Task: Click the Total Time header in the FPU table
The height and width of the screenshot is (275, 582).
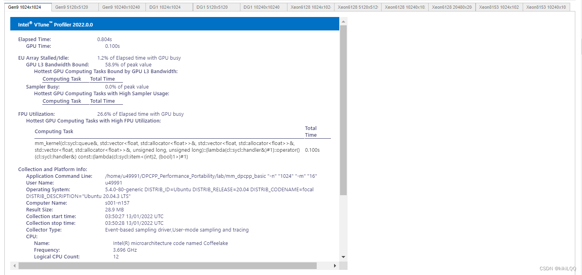Action: [311, 131]
